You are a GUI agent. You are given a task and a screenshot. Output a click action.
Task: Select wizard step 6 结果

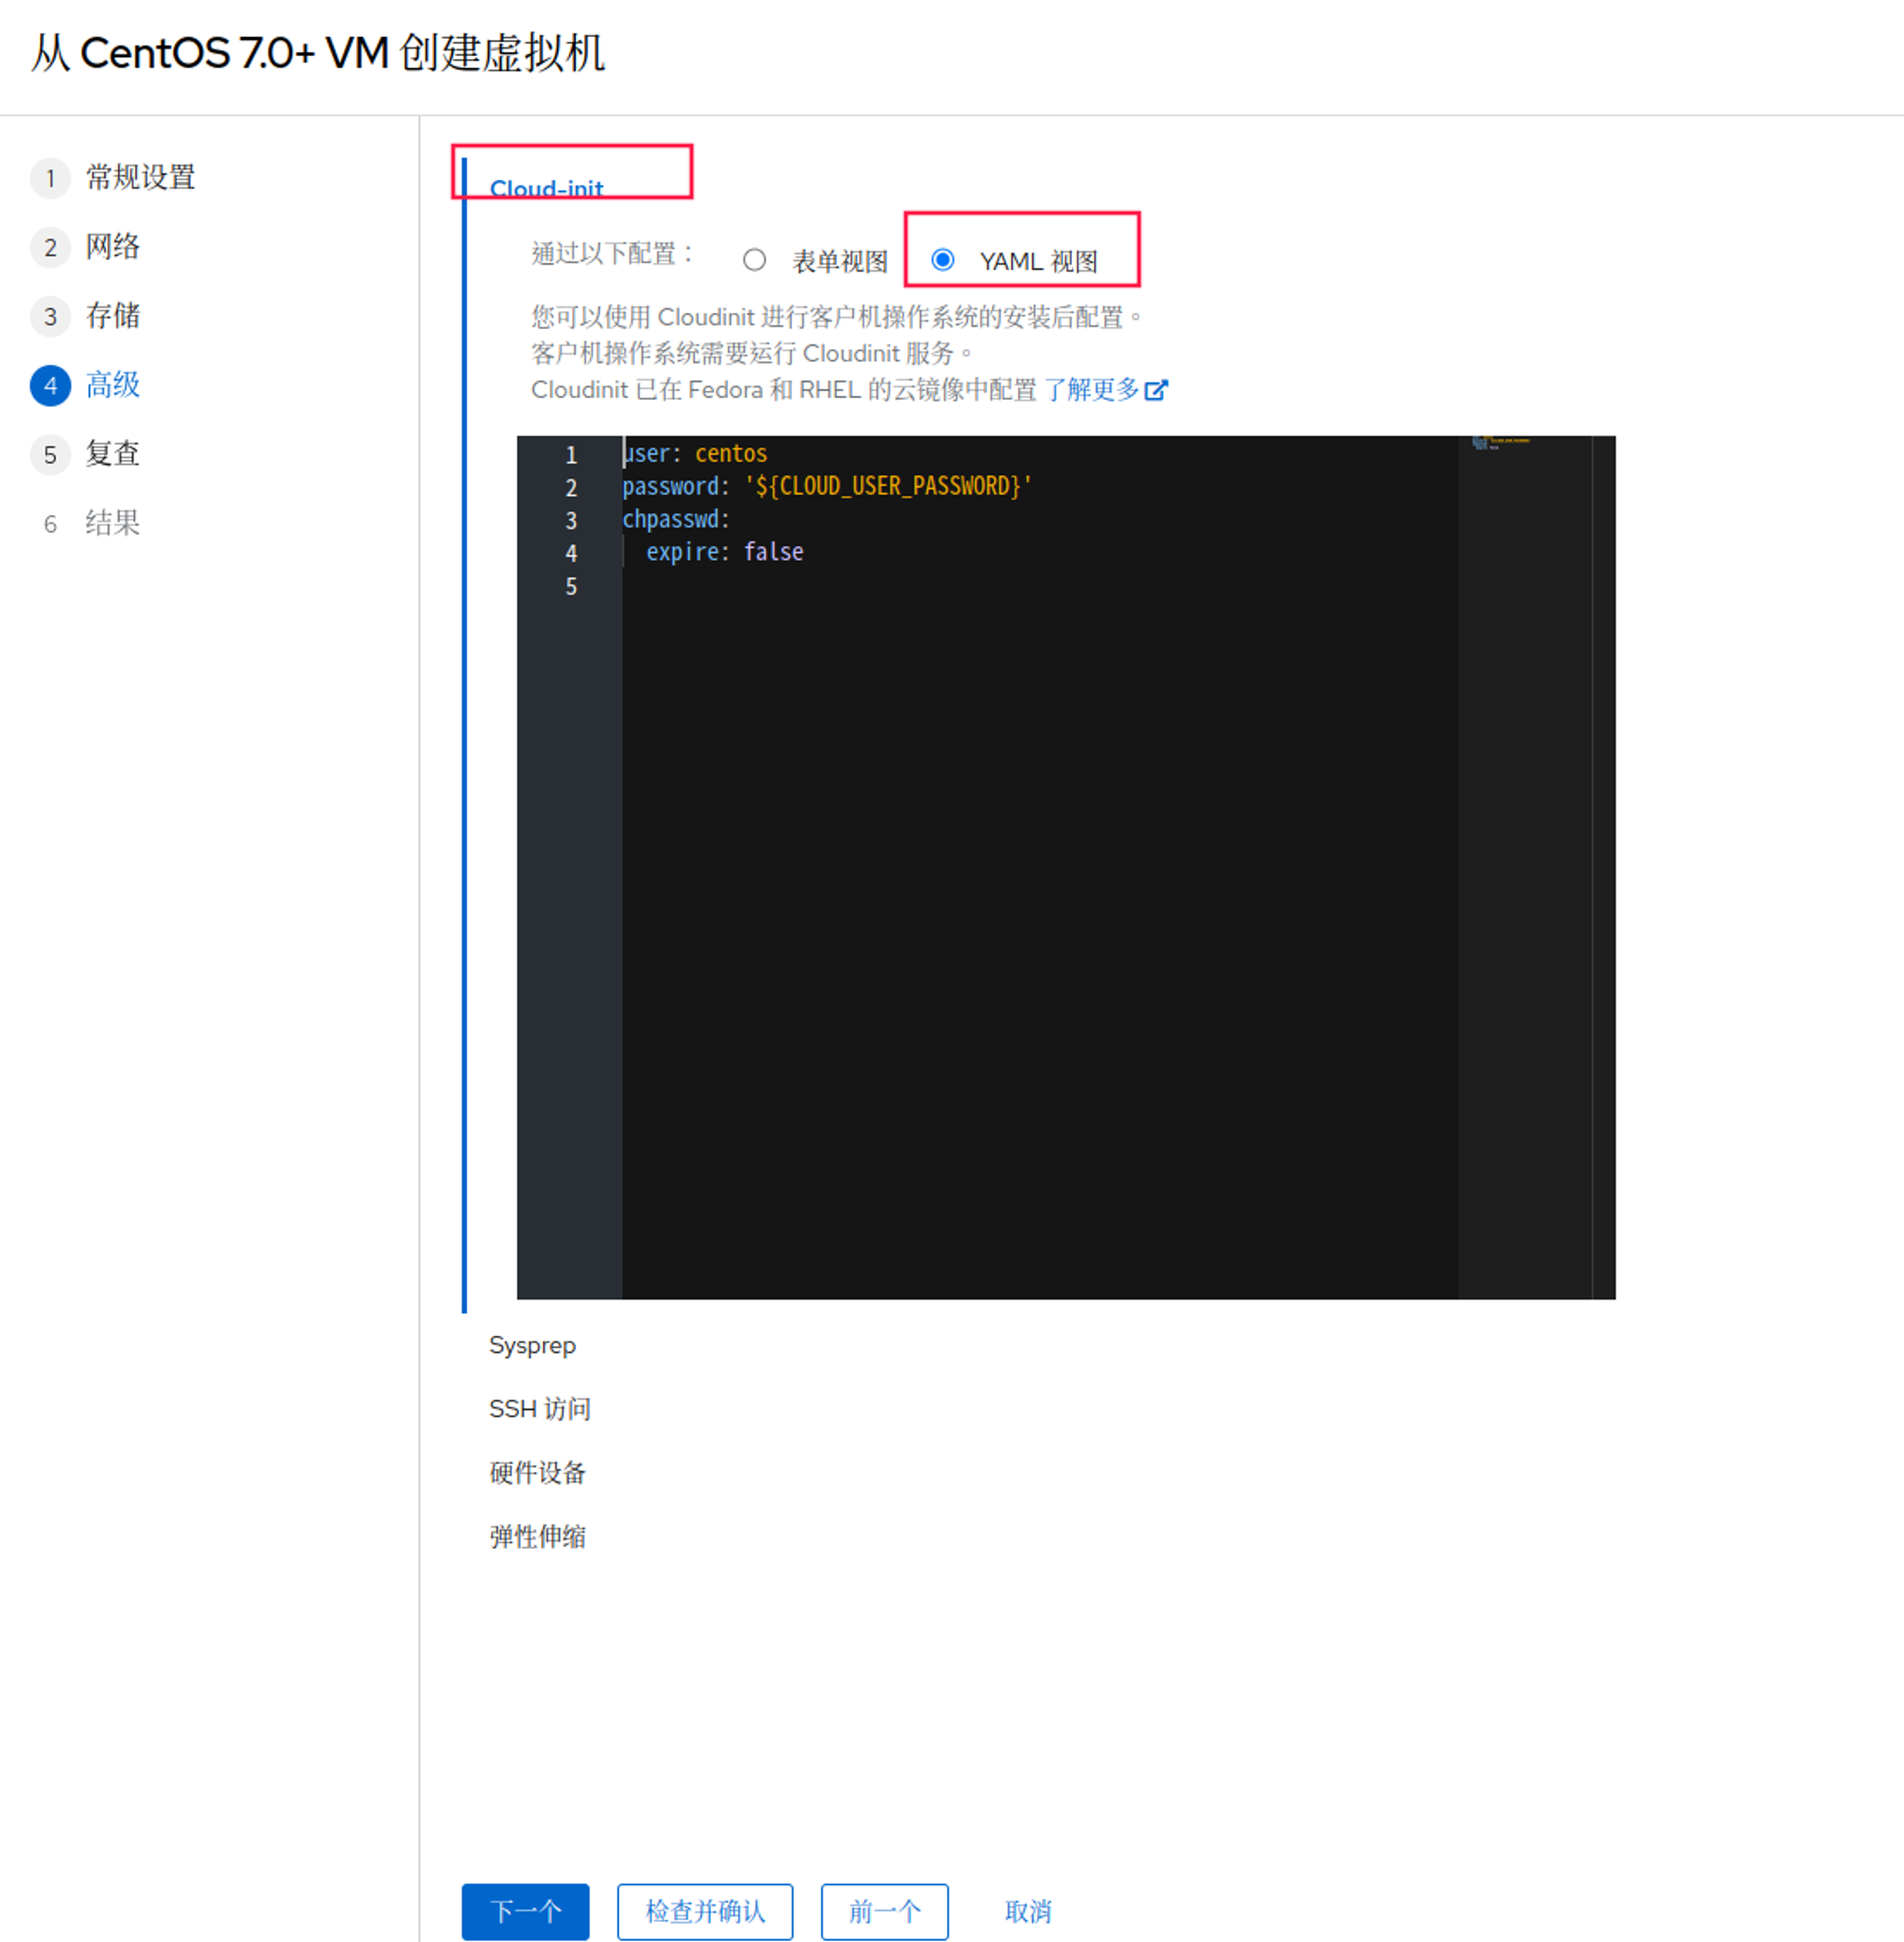86,523
